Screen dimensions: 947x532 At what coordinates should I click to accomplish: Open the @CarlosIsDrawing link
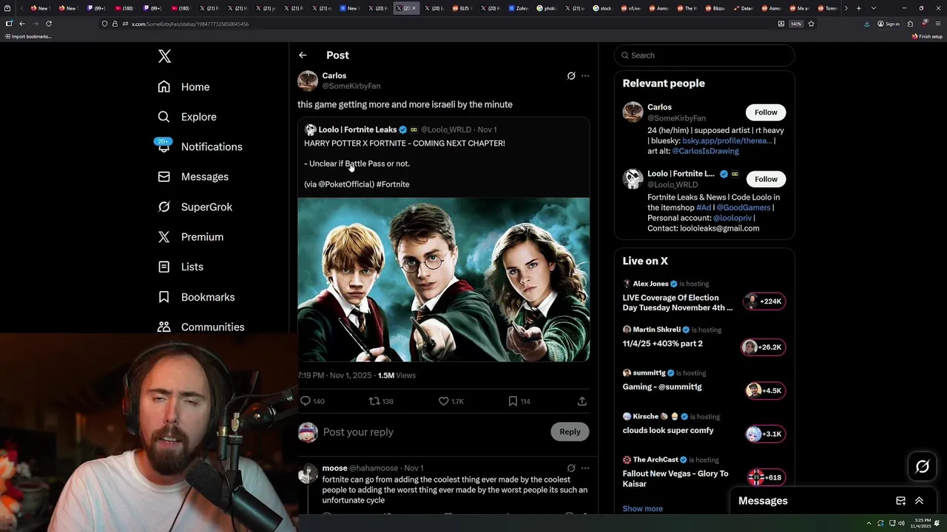pos(705,151)
